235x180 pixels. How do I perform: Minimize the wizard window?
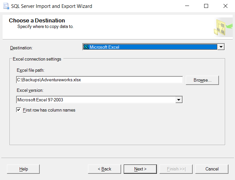point(187,6)
